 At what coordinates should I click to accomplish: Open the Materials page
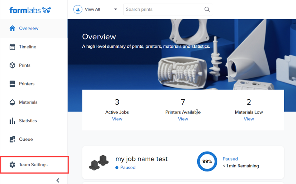click(x=34, y=102)
